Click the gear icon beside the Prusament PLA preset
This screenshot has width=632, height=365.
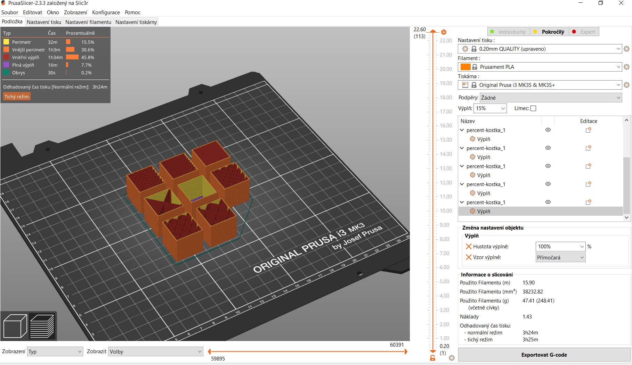tap(626, 67)
